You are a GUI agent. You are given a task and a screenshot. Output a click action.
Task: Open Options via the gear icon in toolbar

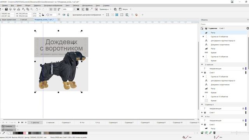pos(115,9)
